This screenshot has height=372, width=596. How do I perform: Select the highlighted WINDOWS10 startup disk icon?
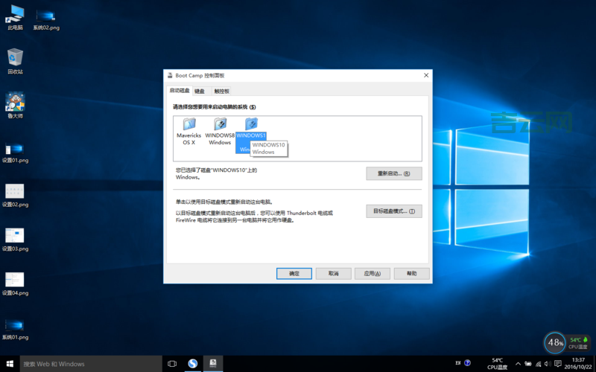[251, 124]
